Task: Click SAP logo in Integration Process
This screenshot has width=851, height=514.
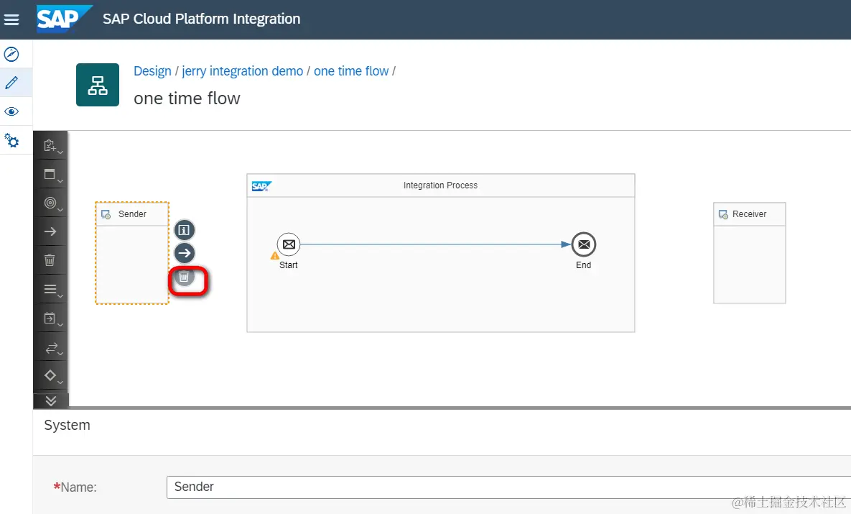Action: pos(261,186)
